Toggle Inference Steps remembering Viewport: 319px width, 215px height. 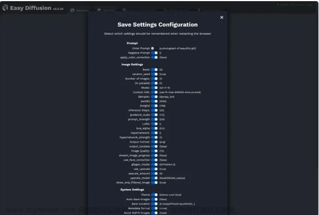point(155,110)
